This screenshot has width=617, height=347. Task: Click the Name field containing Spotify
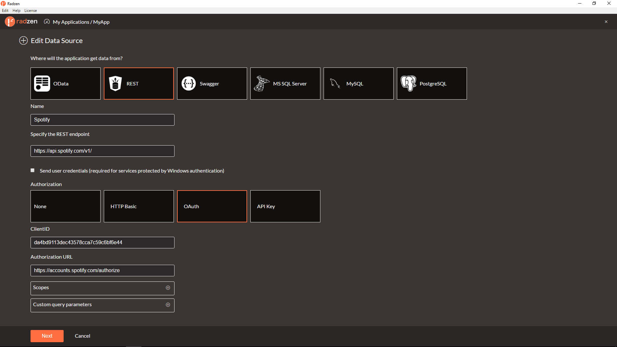tap(103, 120)
